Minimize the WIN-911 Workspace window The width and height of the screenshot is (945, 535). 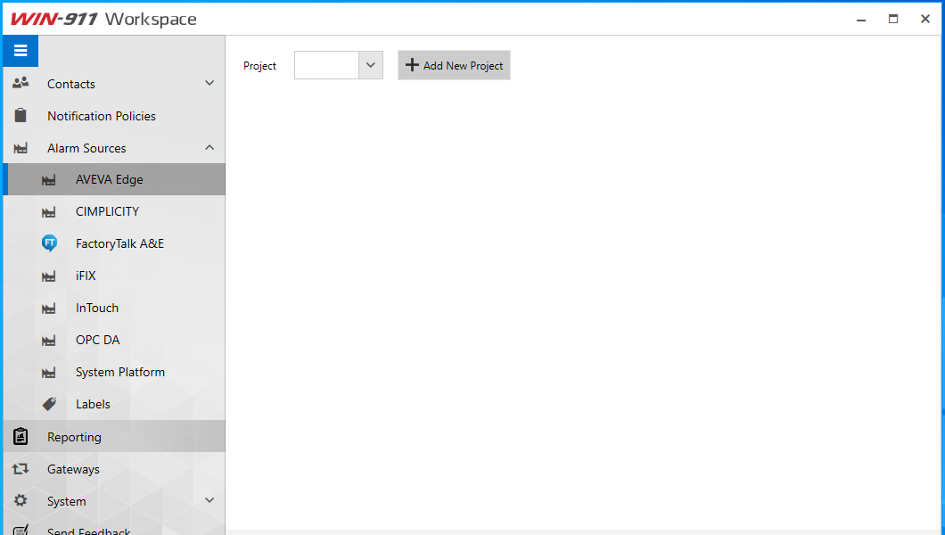pyautogui.click(x=861, y=20)
